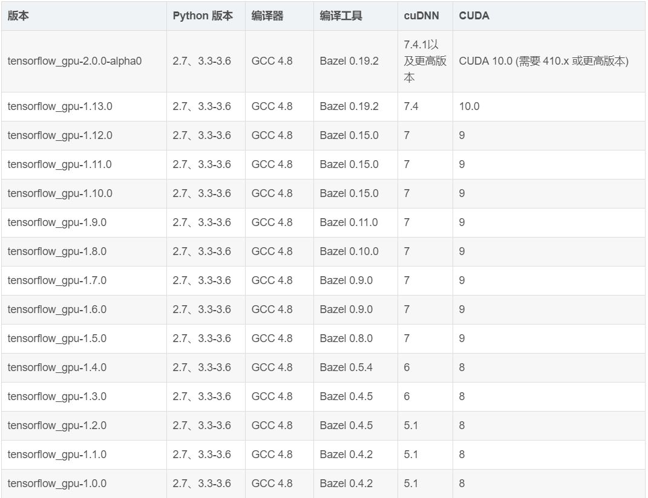Click the 编译器 column header
The height and width of the screenshot is (498, 648).
click(x=264, y=16)
